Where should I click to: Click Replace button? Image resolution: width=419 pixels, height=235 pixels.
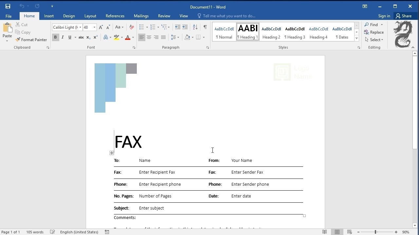pos(374,32)
